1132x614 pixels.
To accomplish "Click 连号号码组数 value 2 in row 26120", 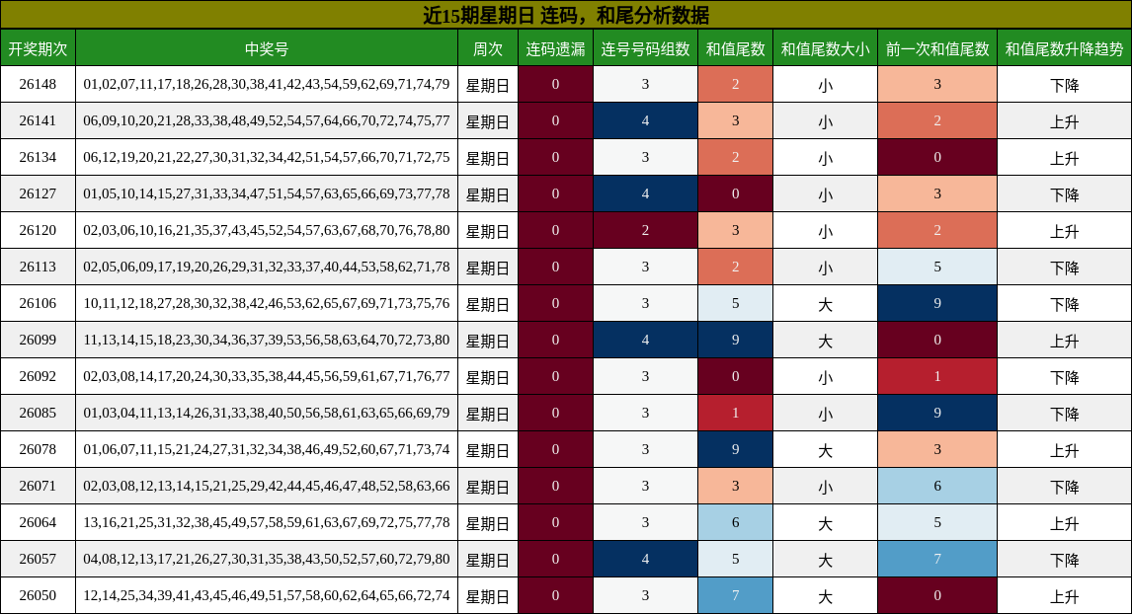I will (x=645, y=230).
